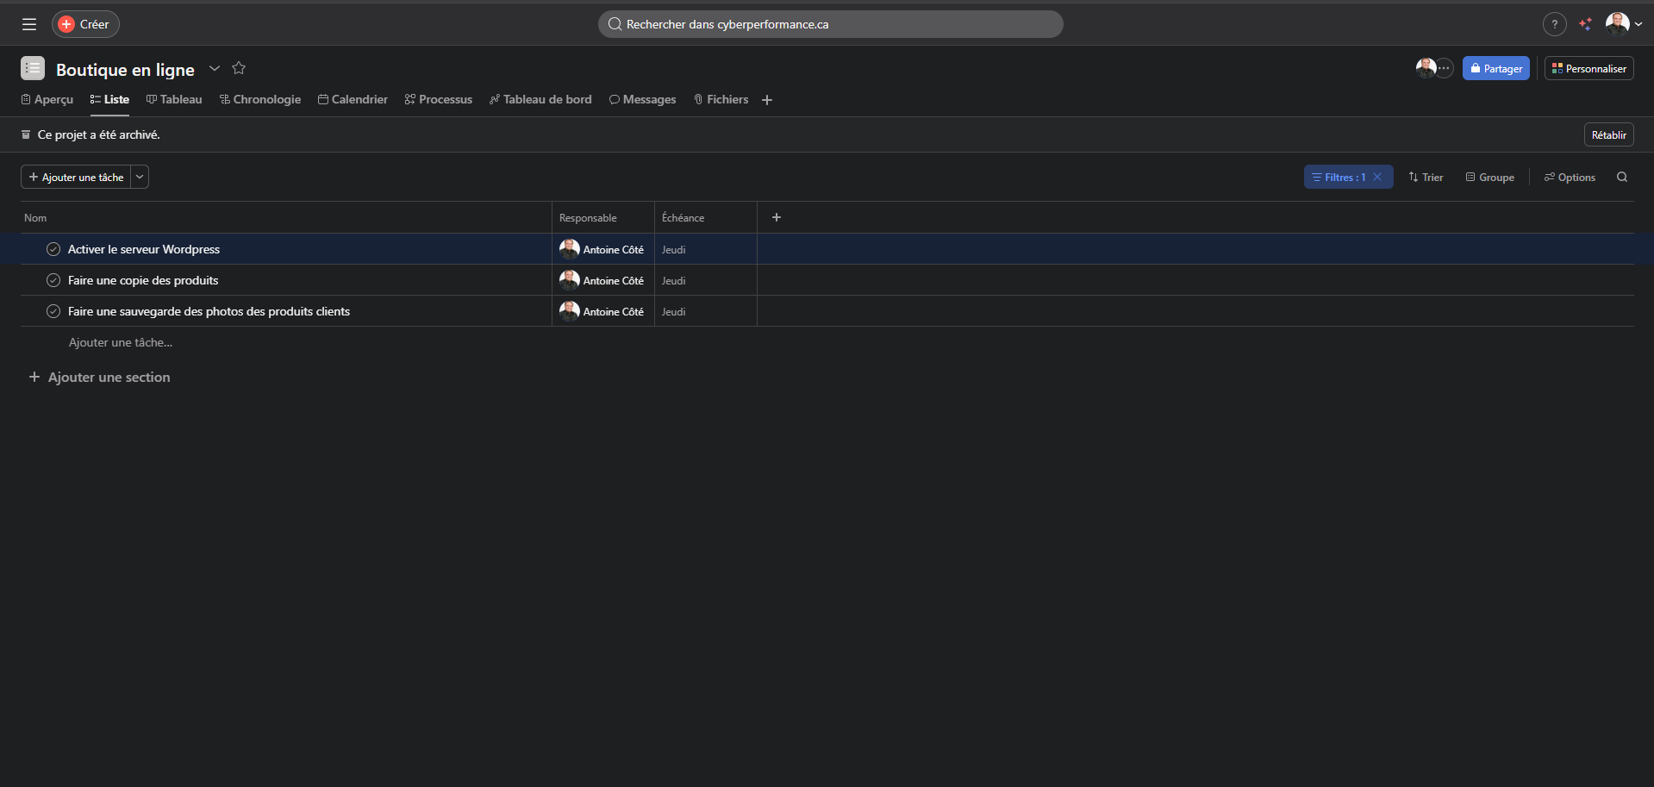Open the Groupe grouping options
This screenshot has width=1654, height=787.
click(x=1489, y=177)
